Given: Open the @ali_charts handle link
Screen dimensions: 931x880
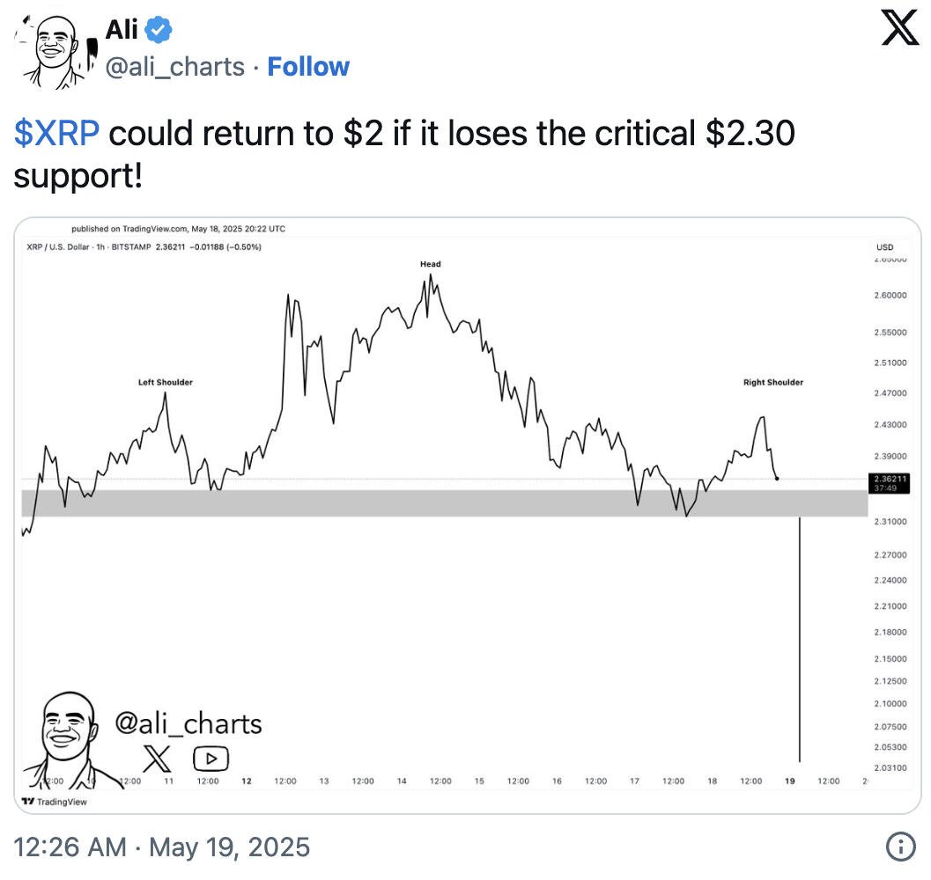Looking at the screenshot, I should [175, 67].
